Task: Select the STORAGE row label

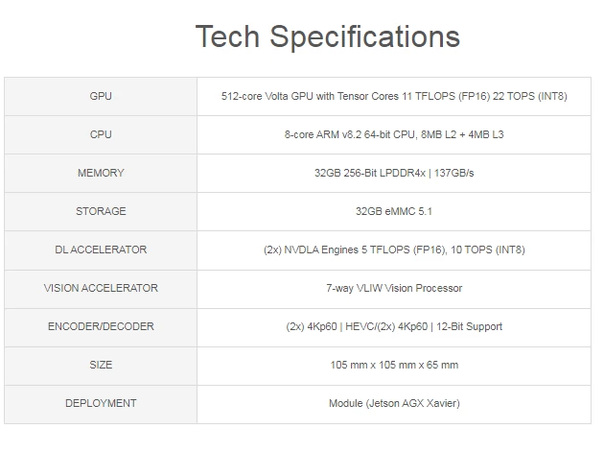Action: 101,211
